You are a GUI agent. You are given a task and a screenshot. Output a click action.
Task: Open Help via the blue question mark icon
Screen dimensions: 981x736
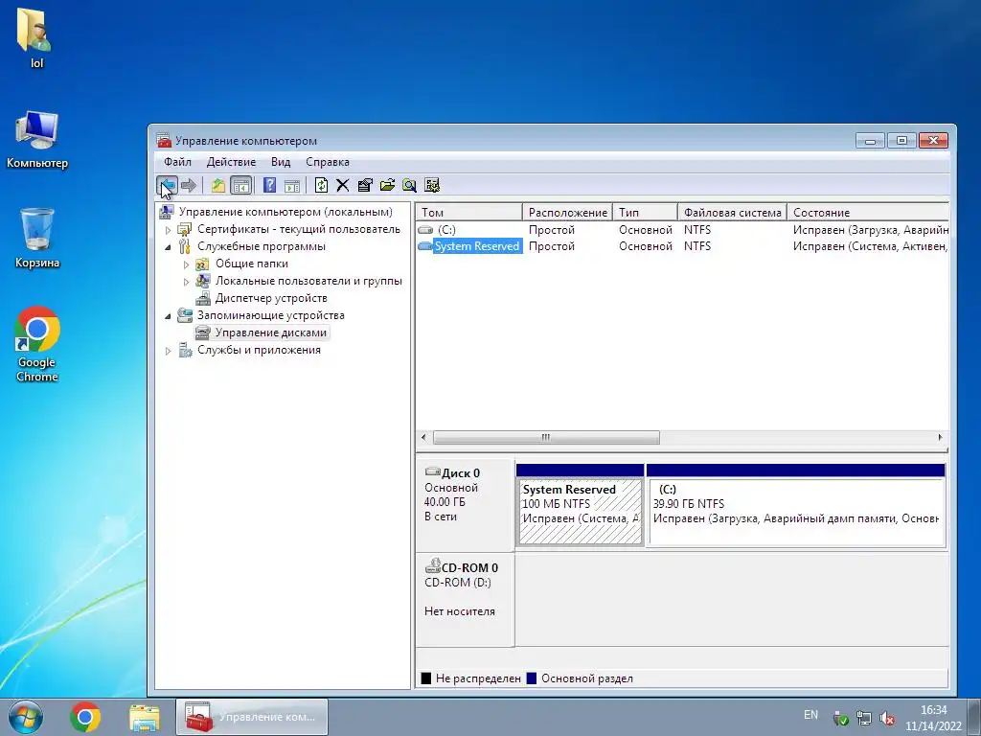click(269, 185)
